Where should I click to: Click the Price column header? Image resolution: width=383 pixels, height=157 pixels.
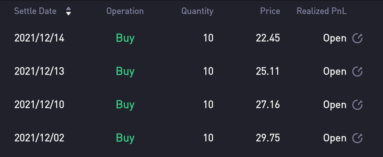pos(270,11)
